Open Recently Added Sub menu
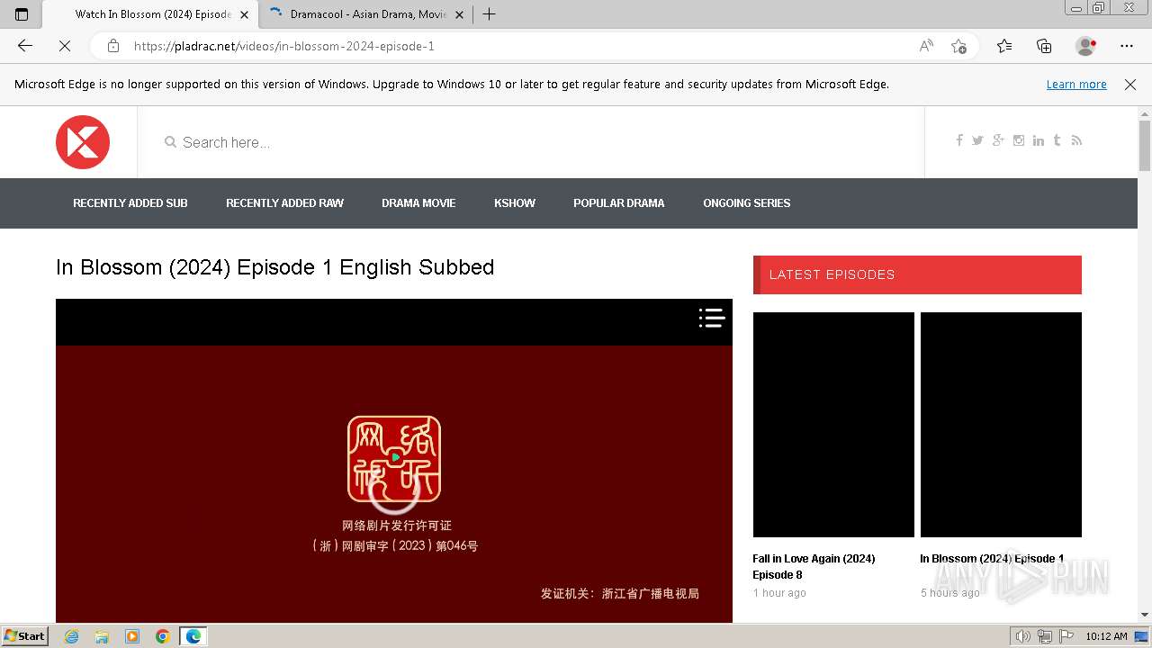Image resolution: width=1152 pixels, height=648 pixels. click(x=130, y=203)
